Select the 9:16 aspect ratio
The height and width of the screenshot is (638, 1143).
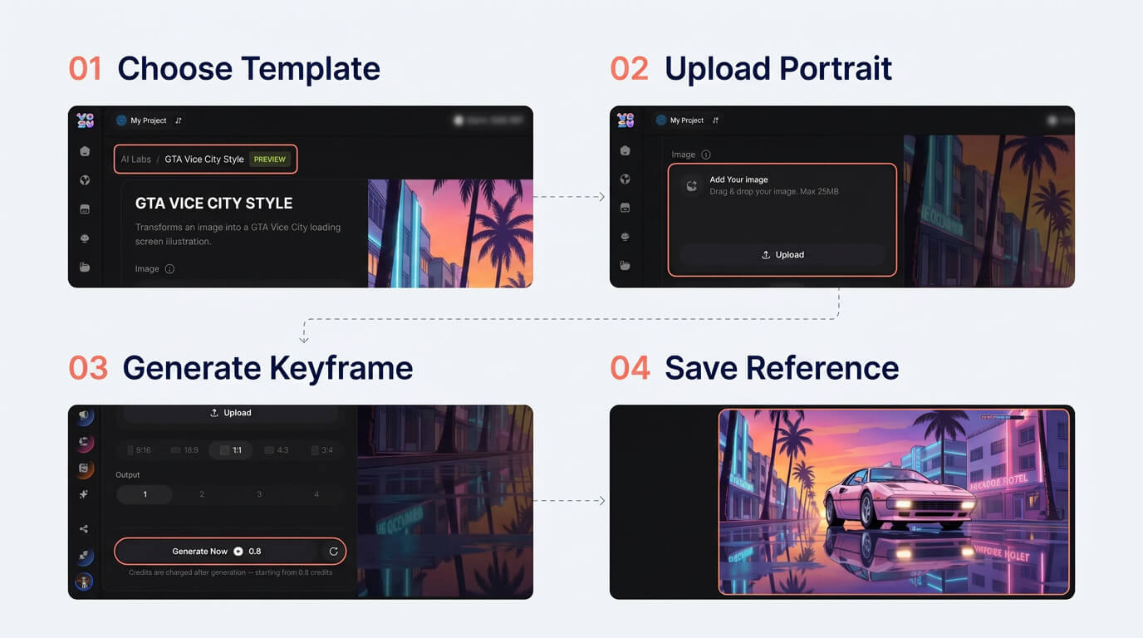pyautogui.click(x=140, y=450)
